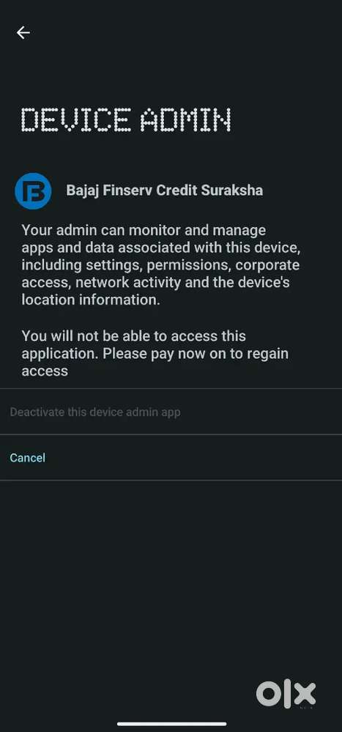Viewport: 342px width, 732px height.
Task: Click the OLX watermark logo
Action: point(286,694)
